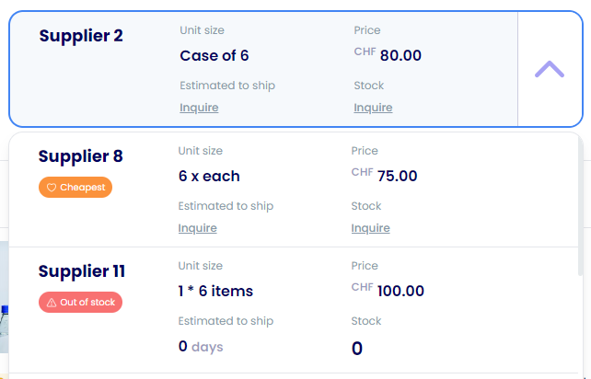Click the Case of 6 unit size
The image size is (591, 379).
tap(214, 56)
